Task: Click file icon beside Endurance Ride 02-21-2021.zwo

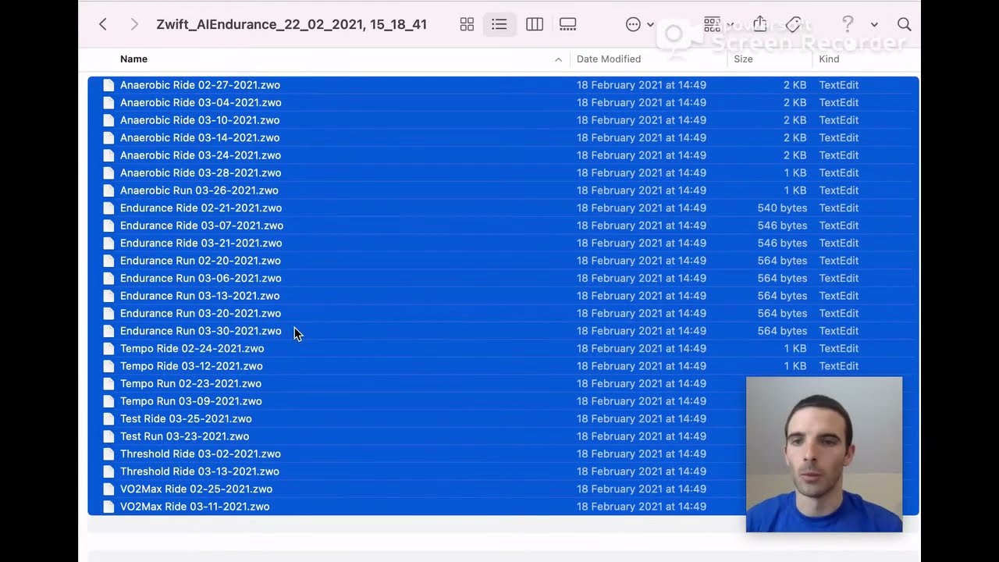Action: pos(108,208)
